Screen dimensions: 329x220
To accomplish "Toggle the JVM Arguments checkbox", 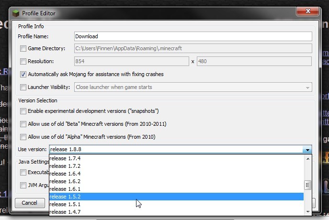I will click(23, 186).
